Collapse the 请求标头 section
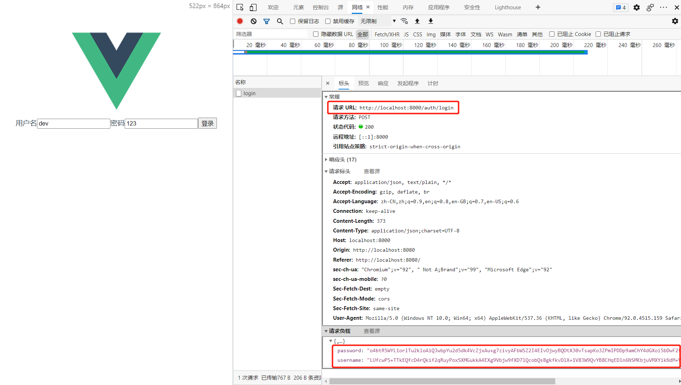The width and height of the screenshot is (681, 385). click(x=326, y=171)
